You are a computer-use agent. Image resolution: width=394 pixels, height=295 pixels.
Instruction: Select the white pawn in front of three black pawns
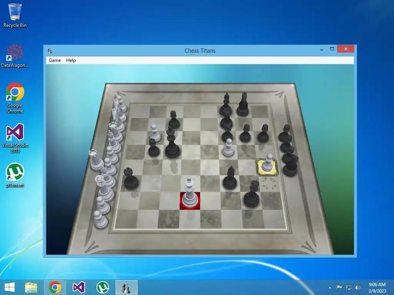click(228, 148)
